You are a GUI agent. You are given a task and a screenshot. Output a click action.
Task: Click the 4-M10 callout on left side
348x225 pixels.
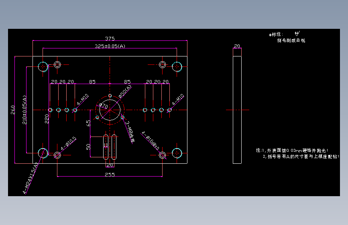(x=83, y=100)
